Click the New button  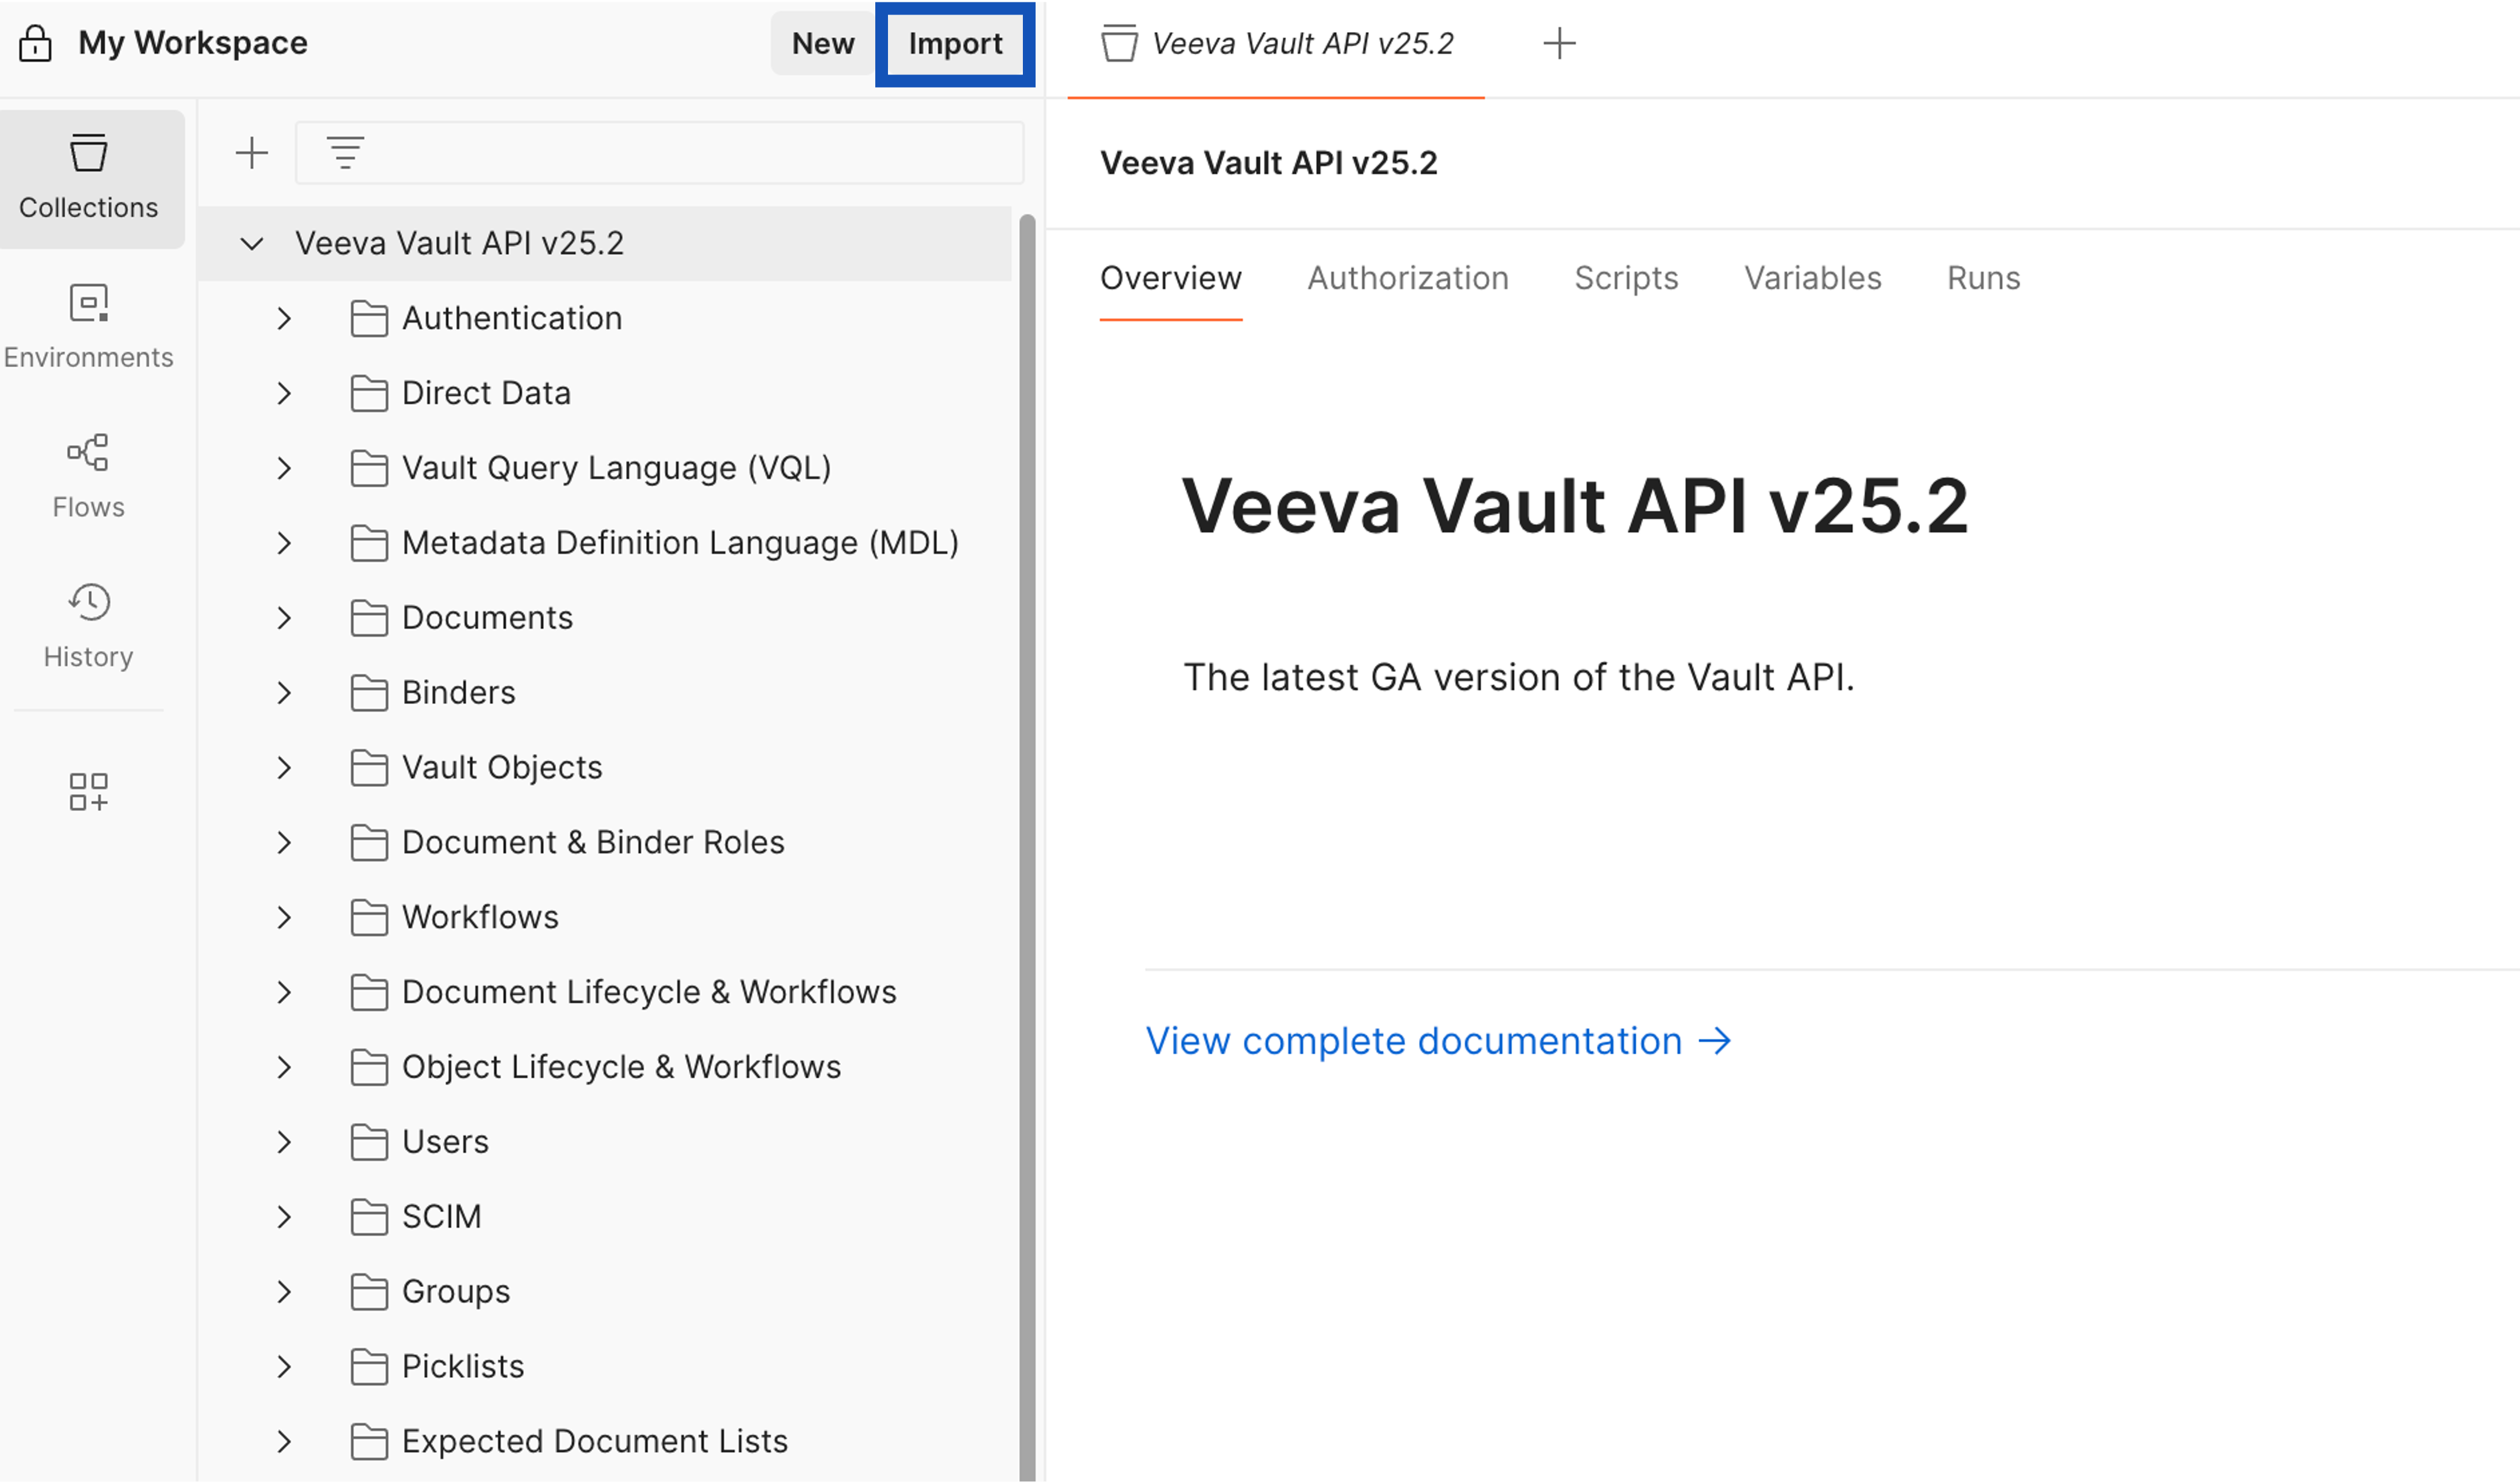pyautogui.click(x=822, y=43)
